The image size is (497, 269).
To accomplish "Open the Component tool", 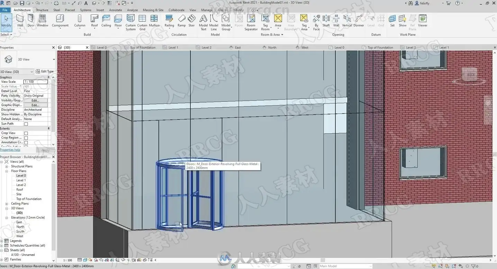I will click(60, 21).
